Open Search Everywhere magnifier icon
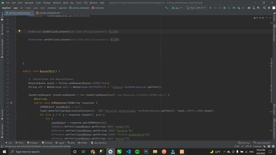 [x=264, y=8]
